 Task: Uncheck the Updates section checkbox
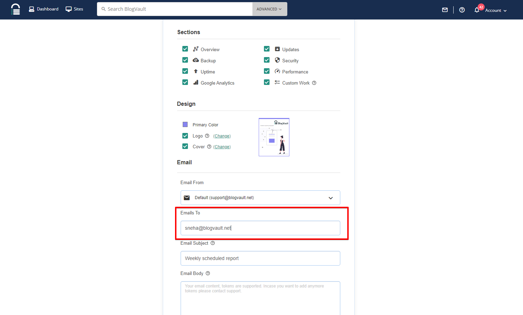coord(267,49)
